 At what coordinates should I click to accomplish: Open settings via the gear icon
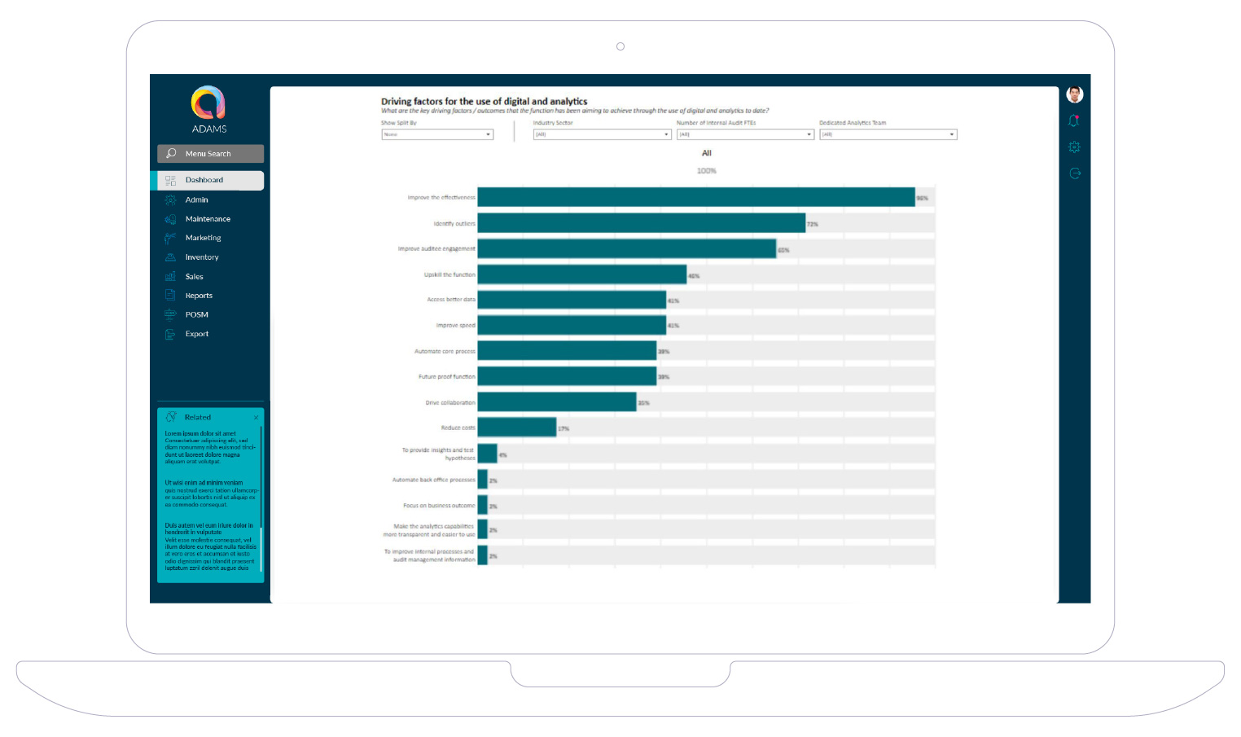1074,147
